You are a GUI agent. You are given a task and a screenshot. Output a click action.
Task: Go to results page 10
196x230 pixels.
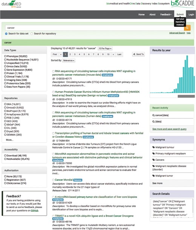point(108,54)
